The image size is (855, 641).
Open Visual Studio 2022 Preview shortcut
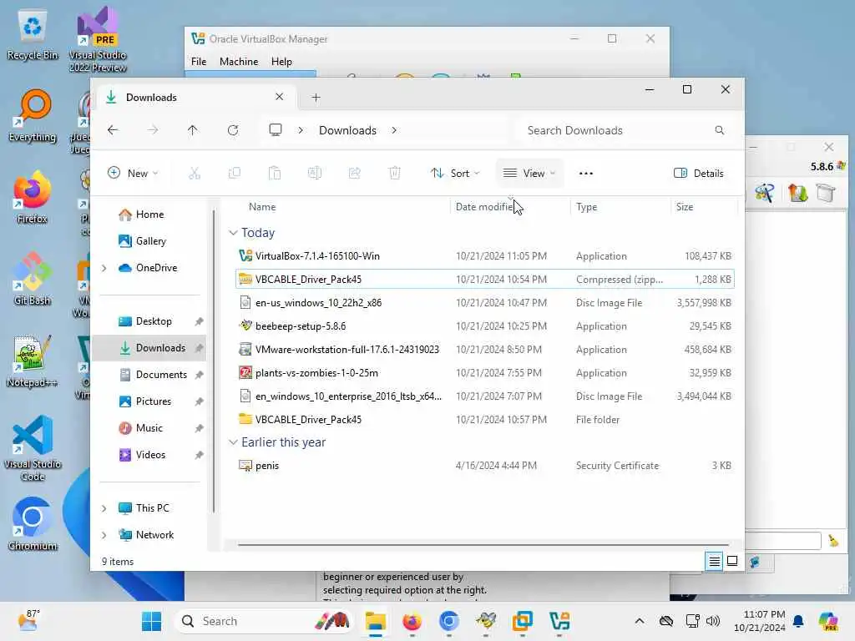(98, 39)
